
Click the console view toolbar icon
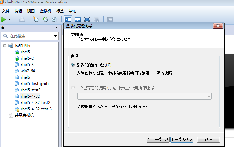click(110, 19)
